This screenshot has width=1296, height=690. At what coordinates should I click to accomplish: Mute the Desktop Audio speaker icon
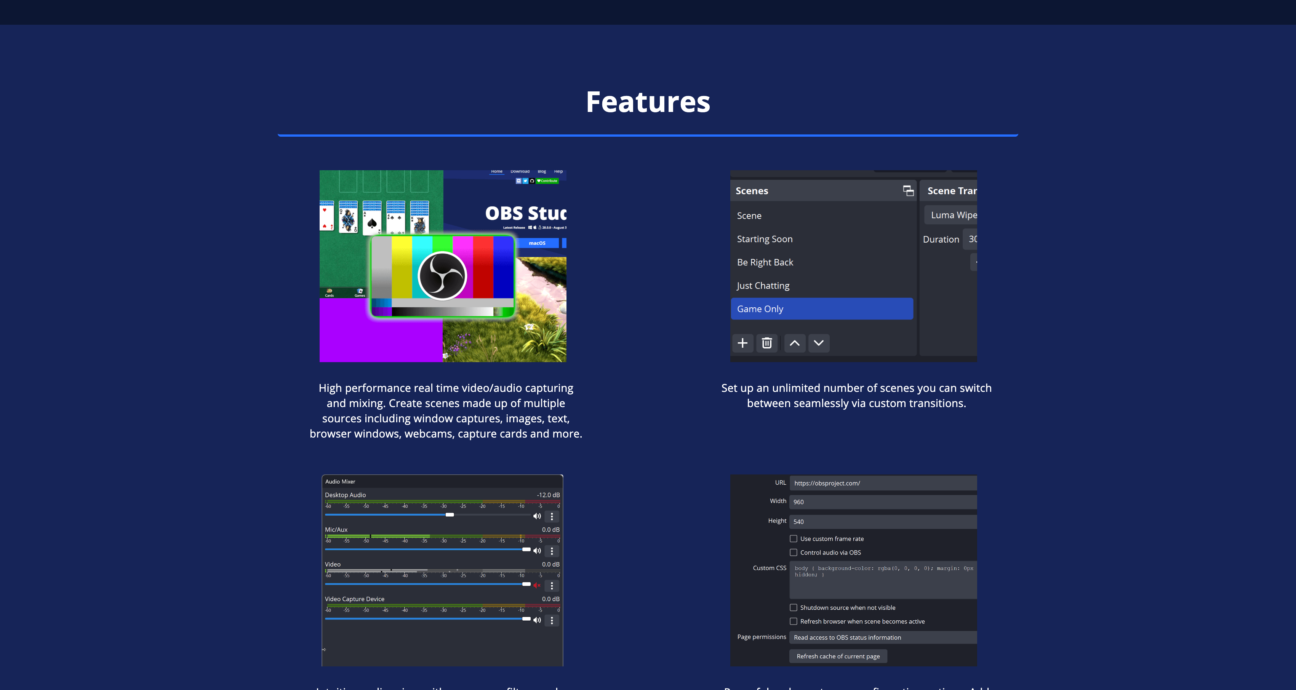(x=537, y=516)
